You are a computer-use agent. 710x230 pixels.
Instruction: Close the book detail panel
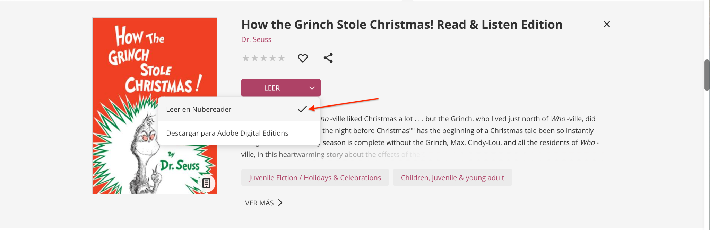coord(607,24)
